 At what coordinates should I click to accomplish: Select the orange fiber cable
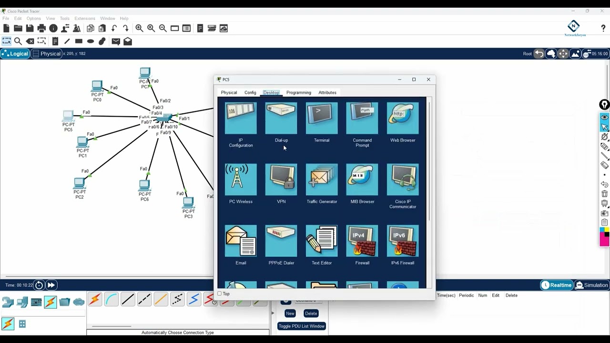[x=161, y=299]
